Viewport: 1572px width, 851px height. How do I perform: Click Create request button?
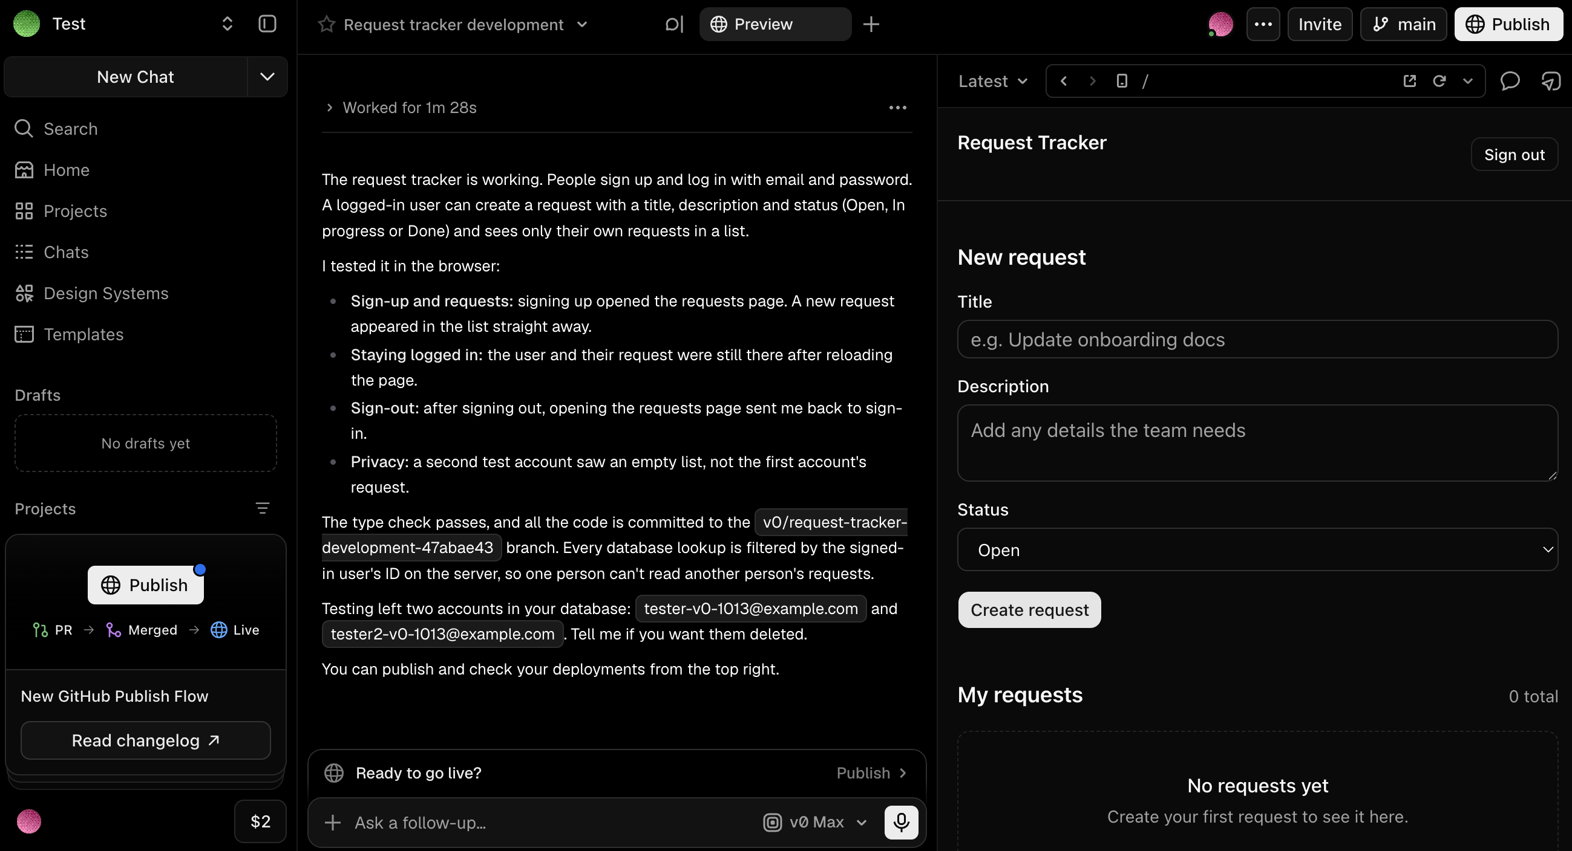click(1029, 610)
